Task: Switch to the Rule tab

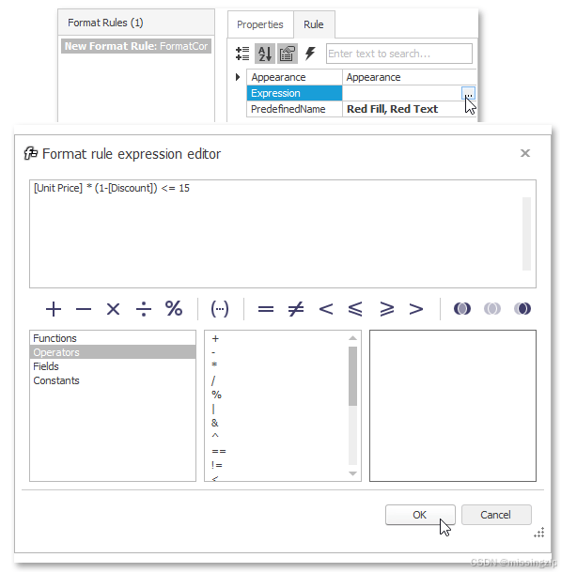Action: click(314, 24)
